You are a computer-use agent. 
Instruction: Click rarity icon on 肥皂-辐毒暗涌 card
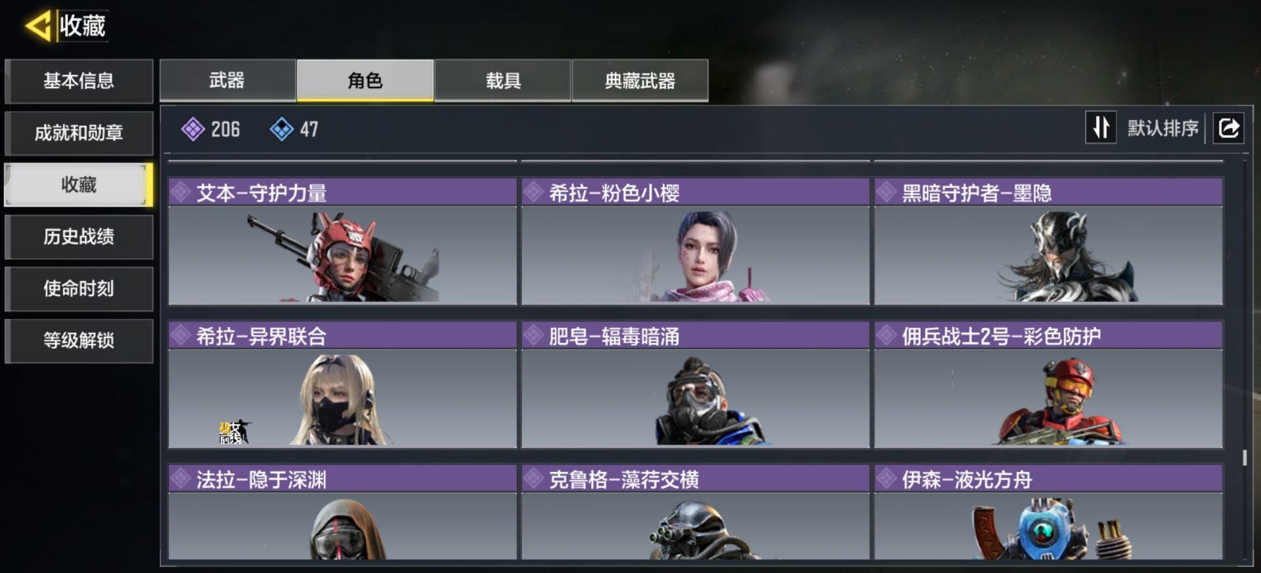coord(533,335)
